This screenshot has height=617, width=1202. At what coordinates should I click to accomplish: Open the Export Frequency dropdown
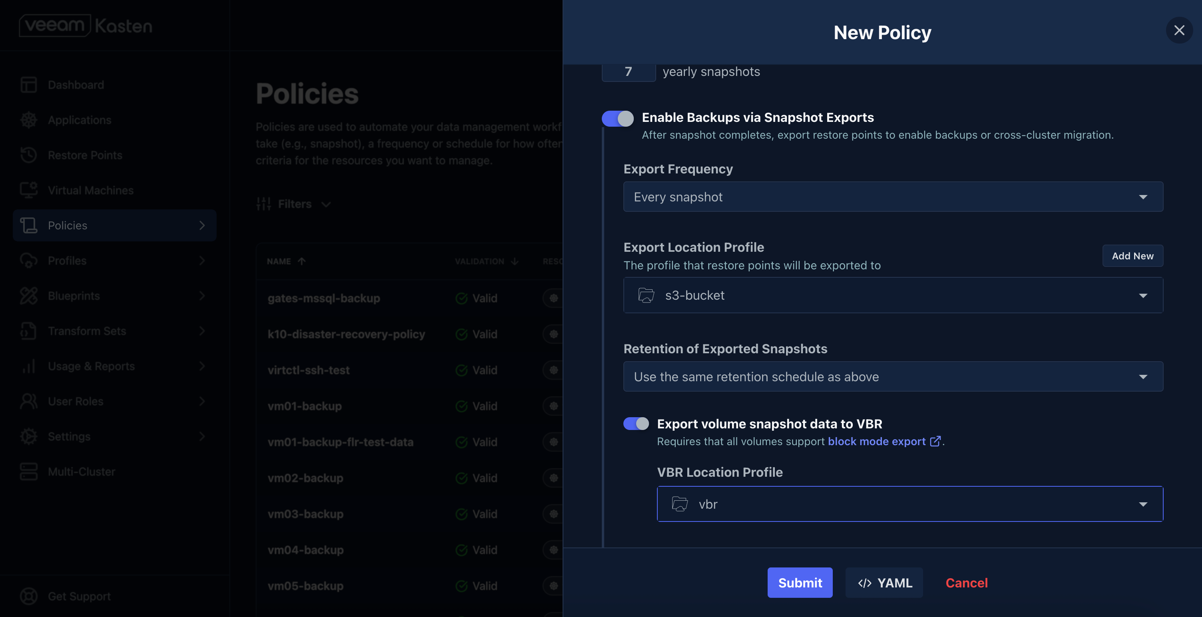(x=893, y=197)
